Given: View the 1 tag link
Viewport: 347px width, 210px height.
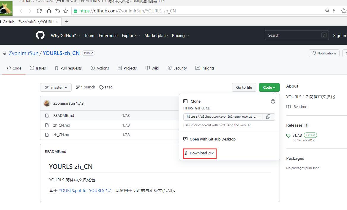Looking at the screenshot, I should coord(106,87).
